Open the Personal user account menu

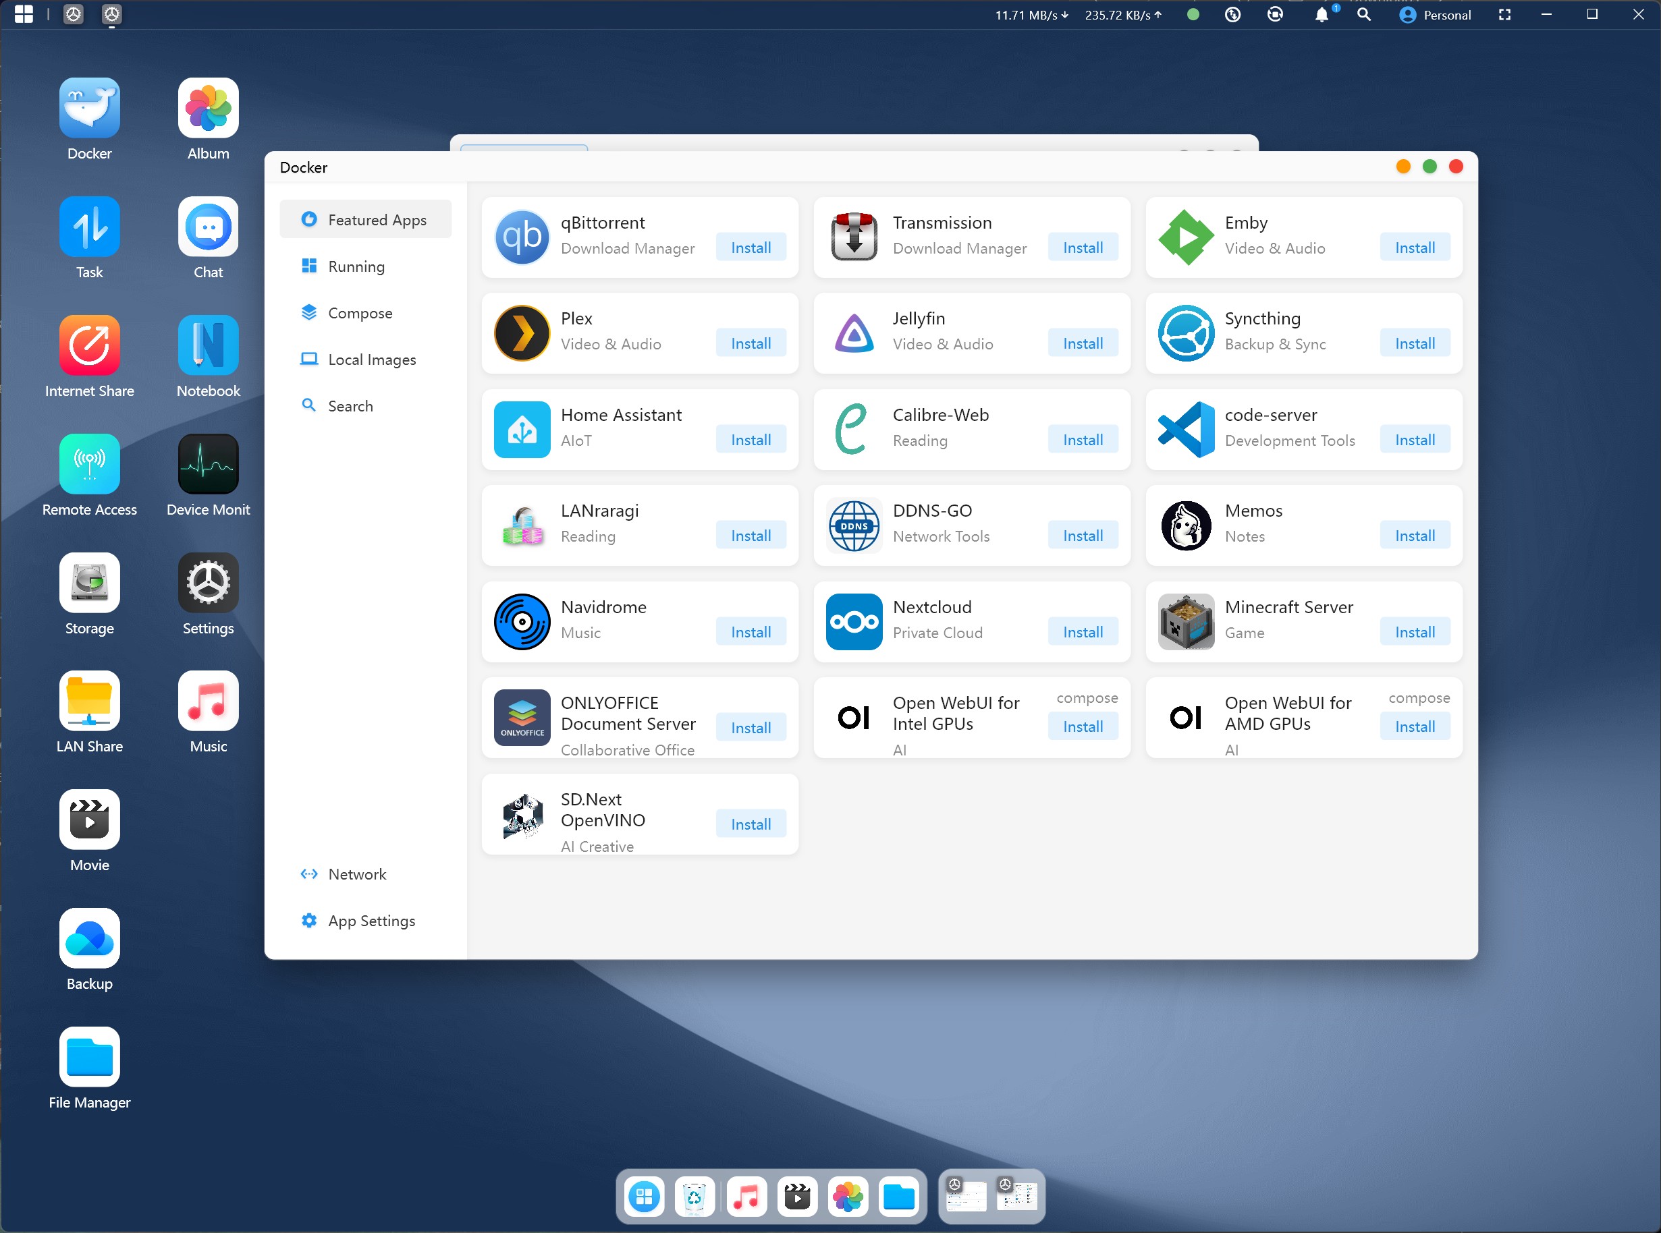click(x=1435, y=15)
